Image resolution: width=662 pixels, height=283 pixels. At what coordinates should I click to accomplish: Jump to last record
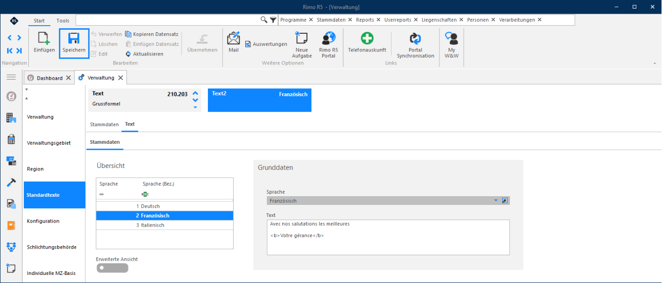tap(19, 50)
